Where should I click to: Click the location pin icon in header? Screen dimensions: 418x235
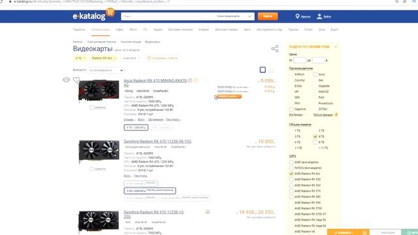pos(298,16)
